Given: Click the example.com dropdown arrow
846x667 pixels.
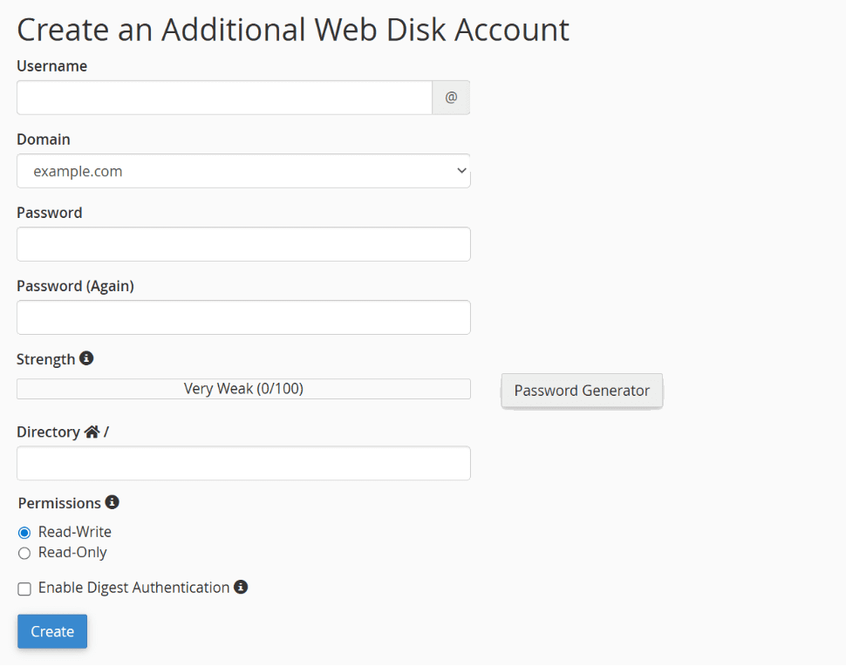Looking at the screenshot, I should (x=461, y=171).
